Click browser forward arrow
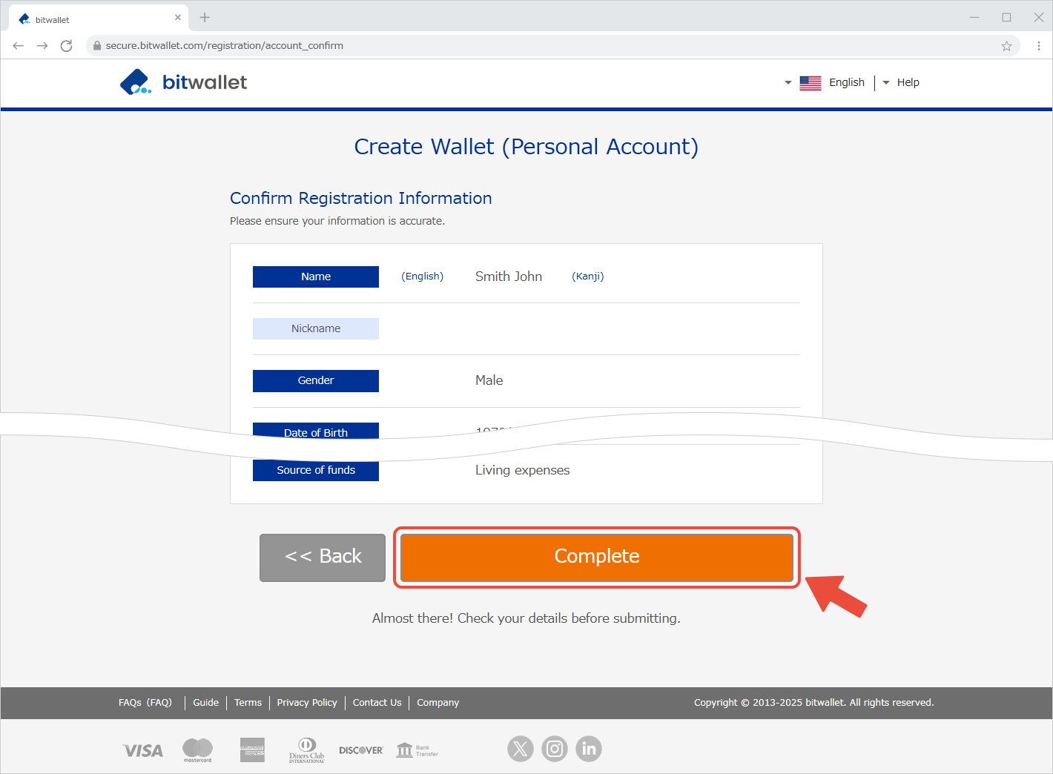Screen dimensions: 1053x774 42,46
